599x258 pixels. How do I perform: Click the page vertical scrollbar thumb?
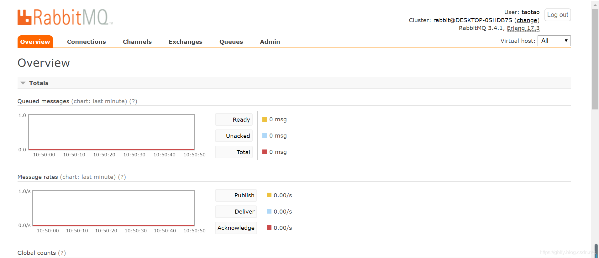(x=595, y=59)
